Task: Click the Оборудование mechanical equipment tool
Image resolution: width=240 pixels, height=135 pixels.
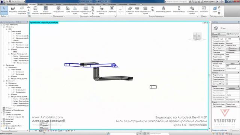Action: click(x=58, y=10)
